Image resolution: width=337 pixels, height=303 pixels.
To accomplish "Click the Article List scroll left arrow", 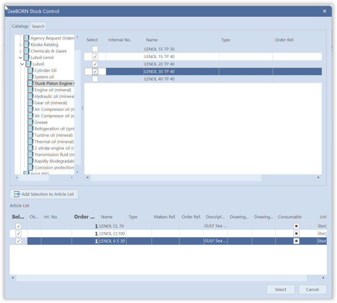I will click(13, 278).
